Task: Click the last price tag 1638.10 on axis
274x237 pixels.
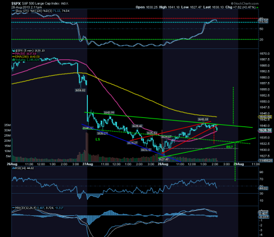Action: point(265,130)
